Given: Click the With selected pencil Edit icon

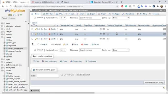Looking at the screenshot, I should [64, 44].
